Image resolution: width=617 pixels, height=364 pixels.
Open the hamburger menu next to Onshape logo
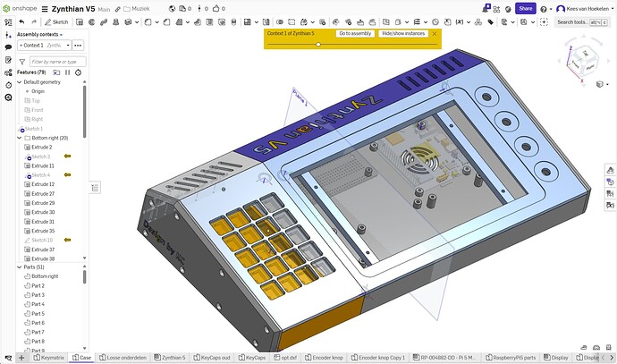tap(45, 9)
